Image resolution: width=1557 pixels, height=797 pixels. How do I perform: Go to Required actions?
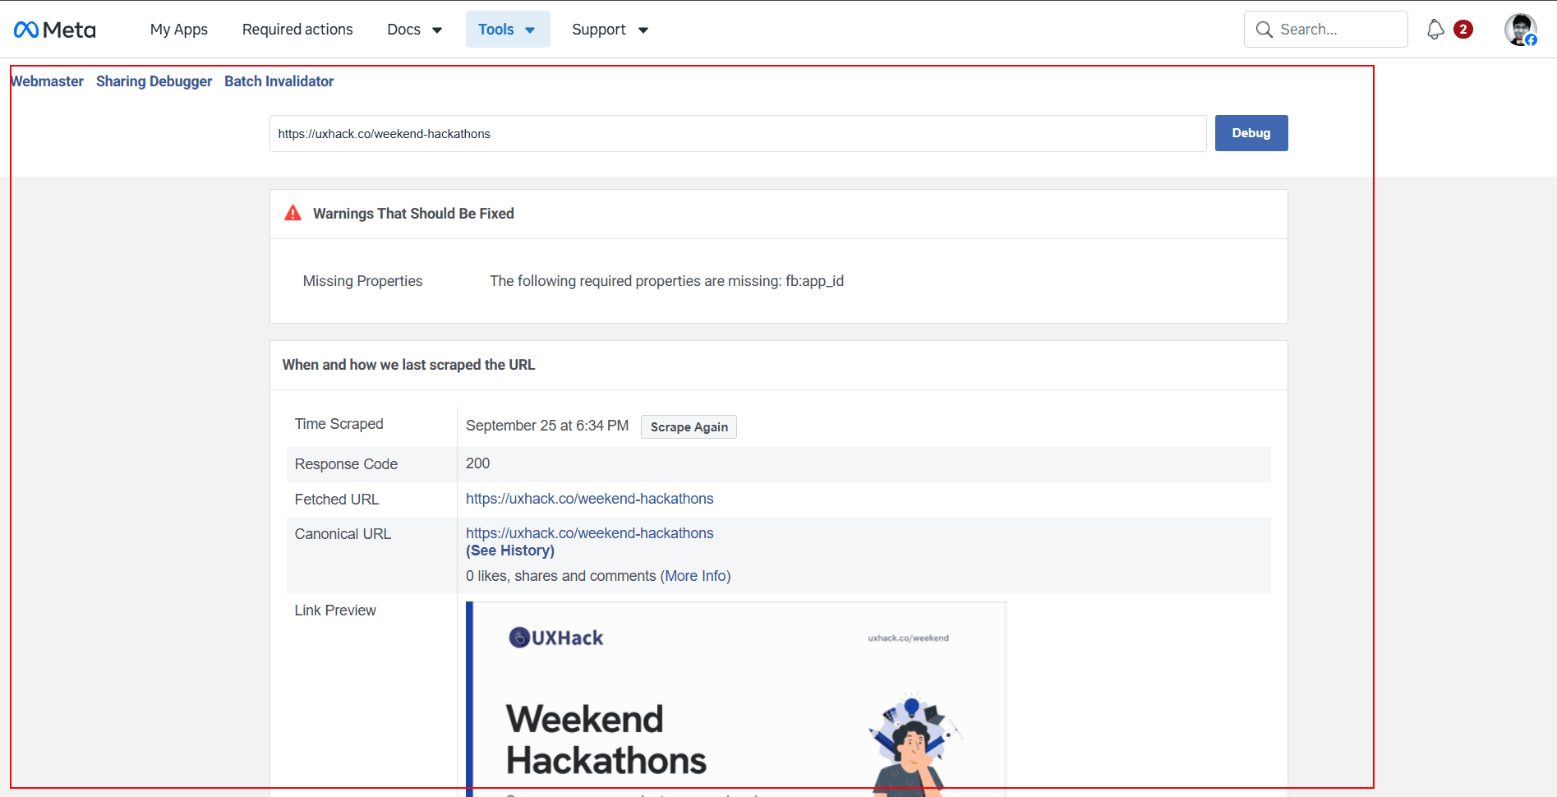tap(297, 30)
